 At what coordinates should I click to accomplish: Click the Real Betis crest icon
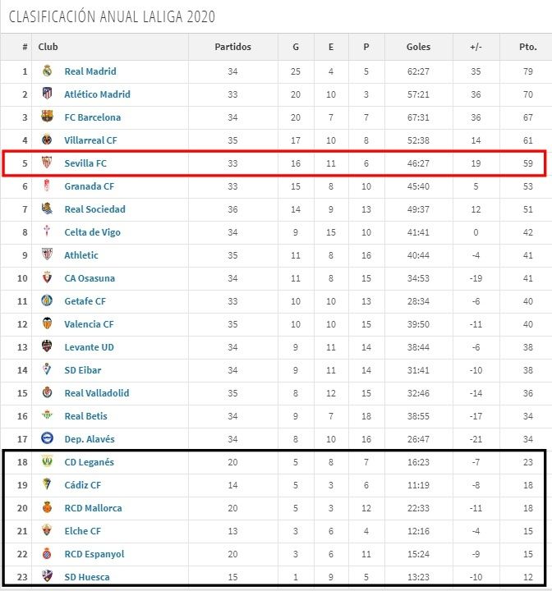tap(47, 416)
